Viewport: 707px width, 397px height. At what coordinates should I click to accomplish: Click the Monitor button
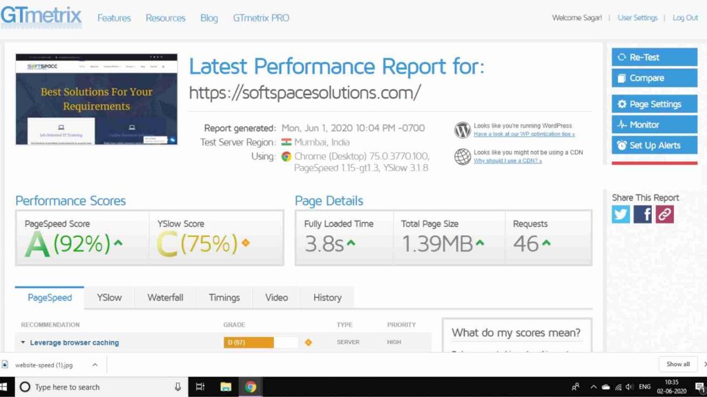pyautogui.click(x=655, y=125)
